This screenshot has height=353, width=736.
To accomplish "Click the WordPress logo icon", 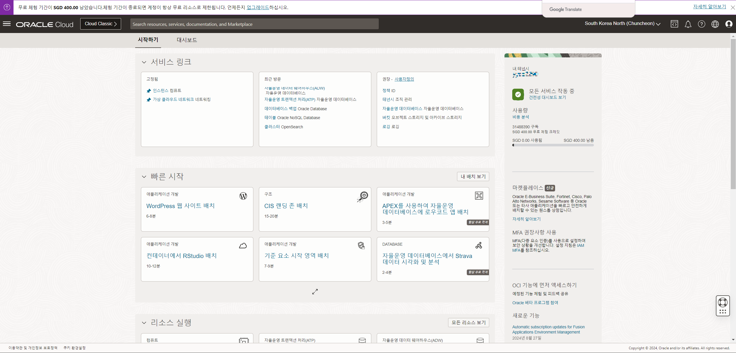I will point(243,196).
